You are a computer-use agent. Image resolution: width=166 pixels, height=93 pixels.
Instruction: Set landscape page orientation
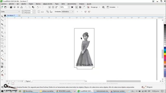pos(42,12)
